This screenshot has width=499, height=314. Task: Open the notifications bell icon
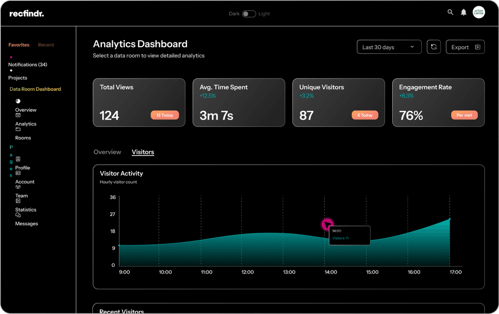[x=463, y=12]
